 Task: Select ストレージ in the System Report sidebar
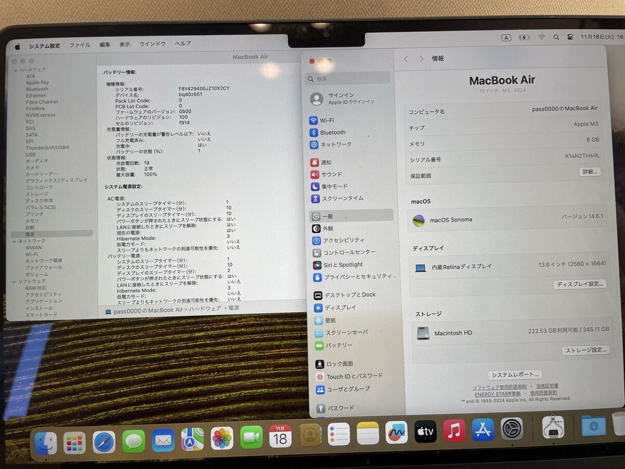37,194
